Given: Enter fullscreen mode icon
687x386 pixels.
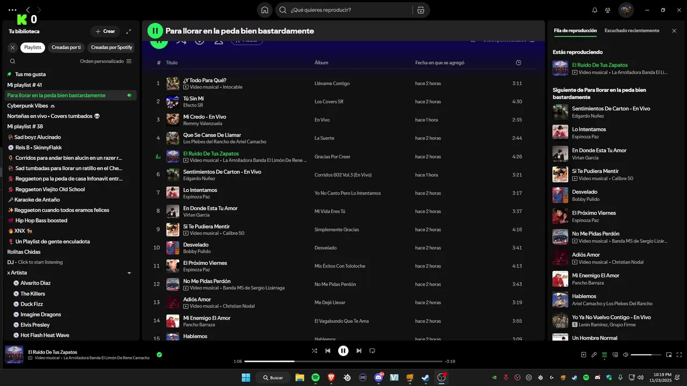Looking at the screenshot, I should pyautogui.click(x=679, y=354).
